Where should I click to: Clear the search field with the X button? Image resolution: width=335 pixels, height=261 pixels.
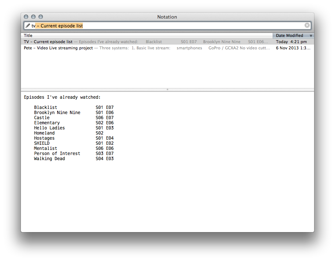[x=307, y=25]
